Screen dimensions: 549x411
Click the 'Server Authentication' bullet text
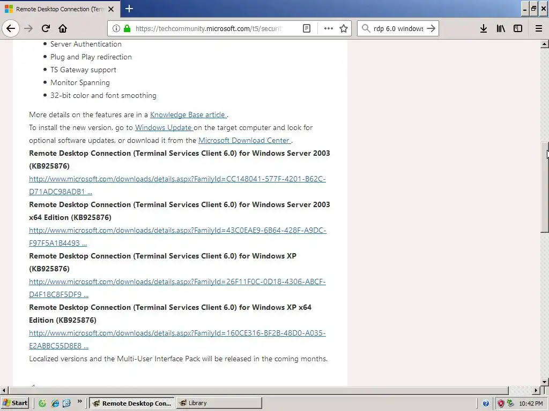pos(86,44)
